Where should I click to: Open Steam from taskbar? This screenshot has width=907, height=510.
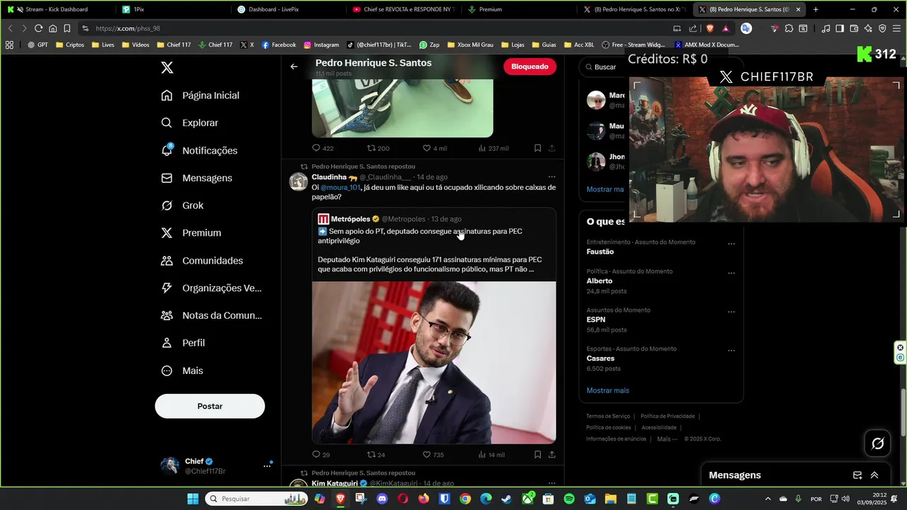click(x=507, y=499)
